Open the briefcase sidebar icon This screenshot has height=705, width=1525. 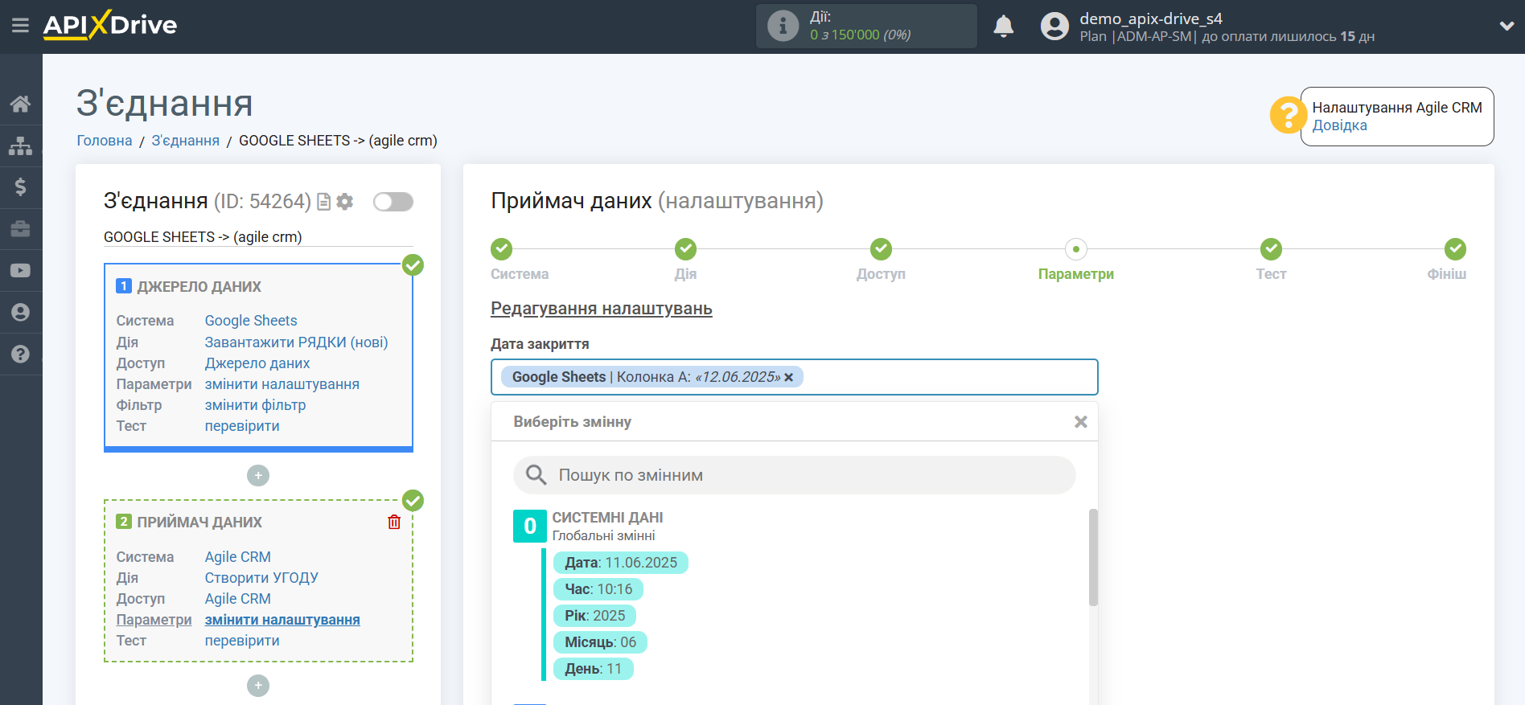pos(21,229)
